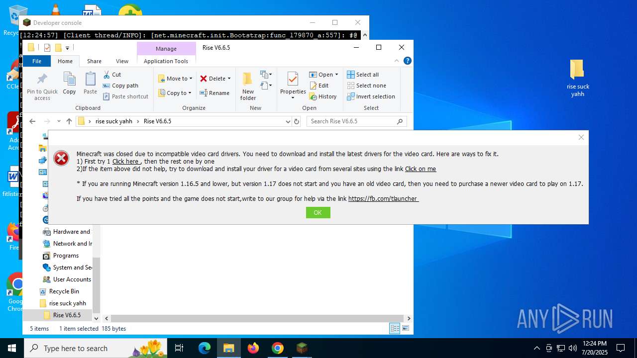Close the error dialog with X
This screenshot has height=358, width=637.
pyautogui.click(x=581, y=137)
